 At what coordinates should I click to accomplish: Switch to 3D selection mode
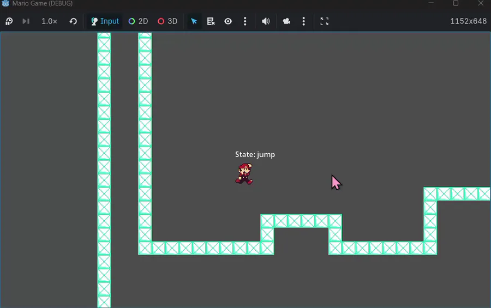coord(167,21)
